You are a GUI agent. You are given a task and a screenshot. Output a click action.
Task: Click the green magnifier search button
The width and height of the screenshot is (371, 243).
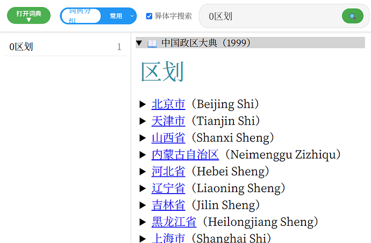(353, 16)
